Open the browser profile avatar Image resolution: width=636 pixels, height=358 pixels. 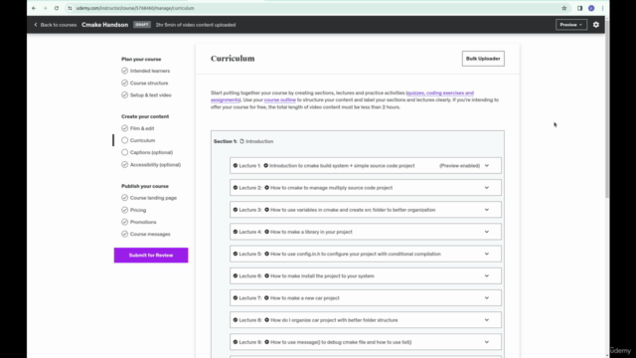pyautogui.click(x=591, y=8)
